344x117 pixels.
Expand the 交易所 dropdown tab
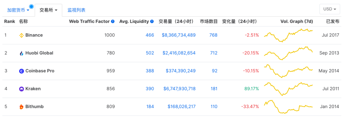[48, 10]
